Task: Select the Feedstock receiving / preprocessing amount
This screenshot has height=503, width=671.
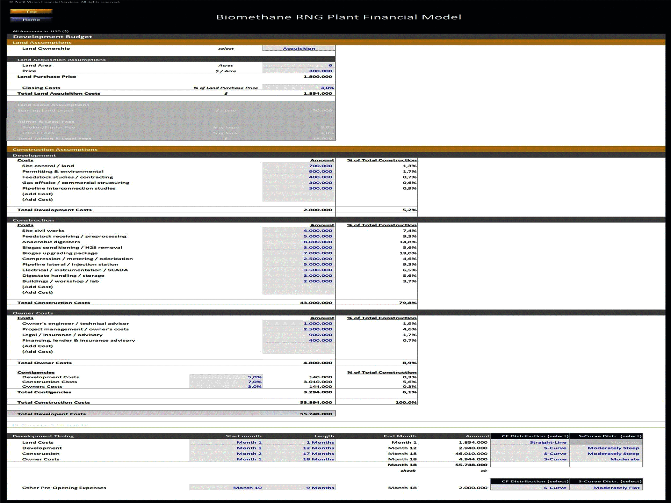Action: click(299, 236)
